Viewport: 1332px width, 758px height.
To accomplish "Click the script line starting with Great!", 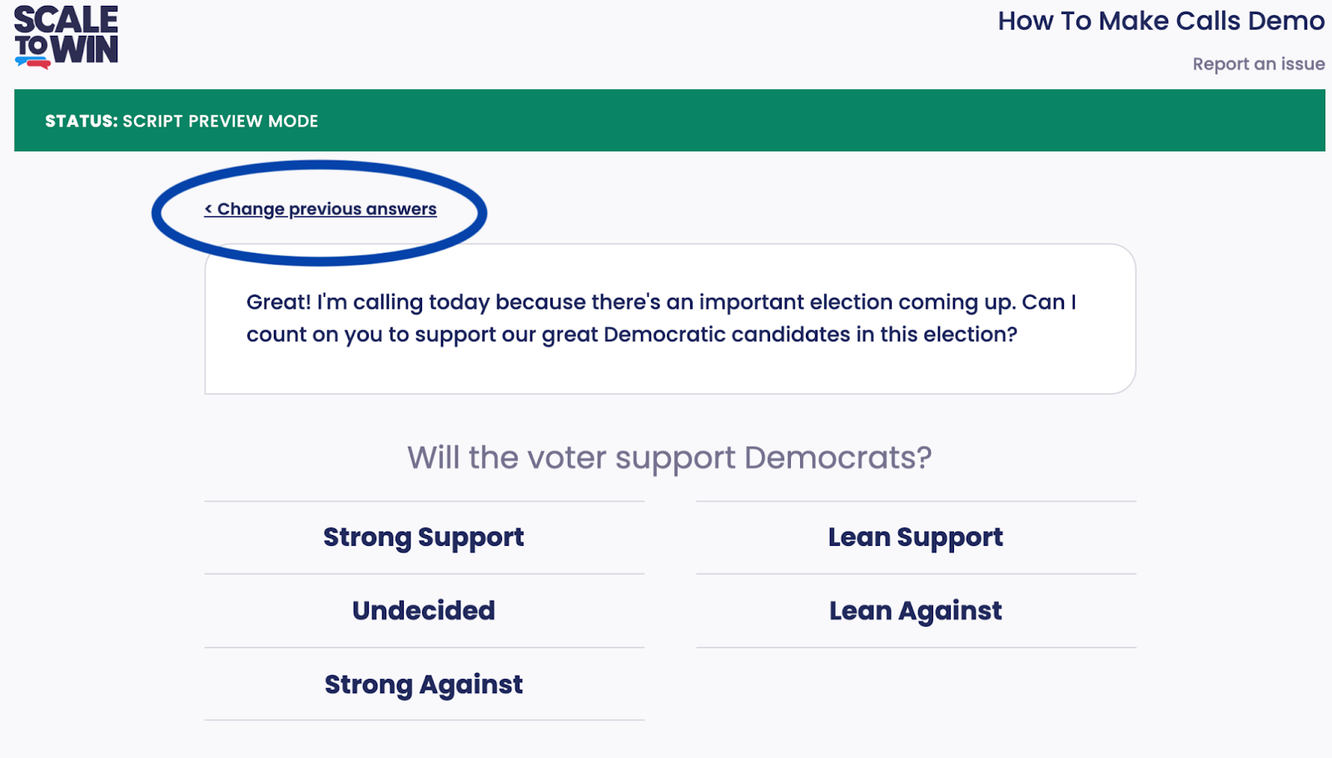I will pyautogui.click(x=661, y=302).
